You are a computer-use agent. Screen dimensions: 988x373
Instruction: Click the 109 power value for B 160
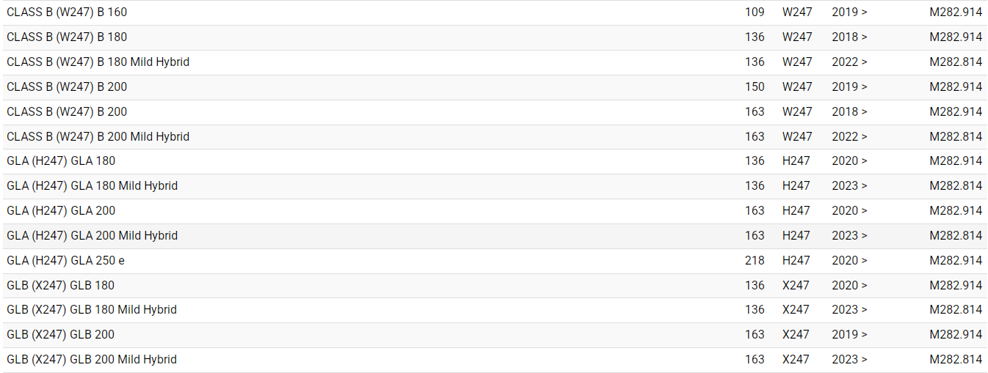pyautogui.click(x=755, y=12)
